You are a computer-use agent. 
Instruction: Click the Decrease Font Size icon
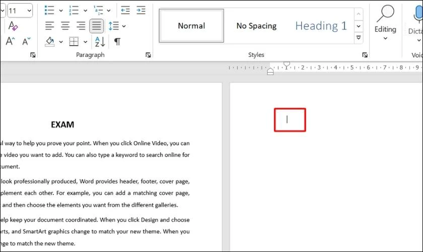coord(26,41)
